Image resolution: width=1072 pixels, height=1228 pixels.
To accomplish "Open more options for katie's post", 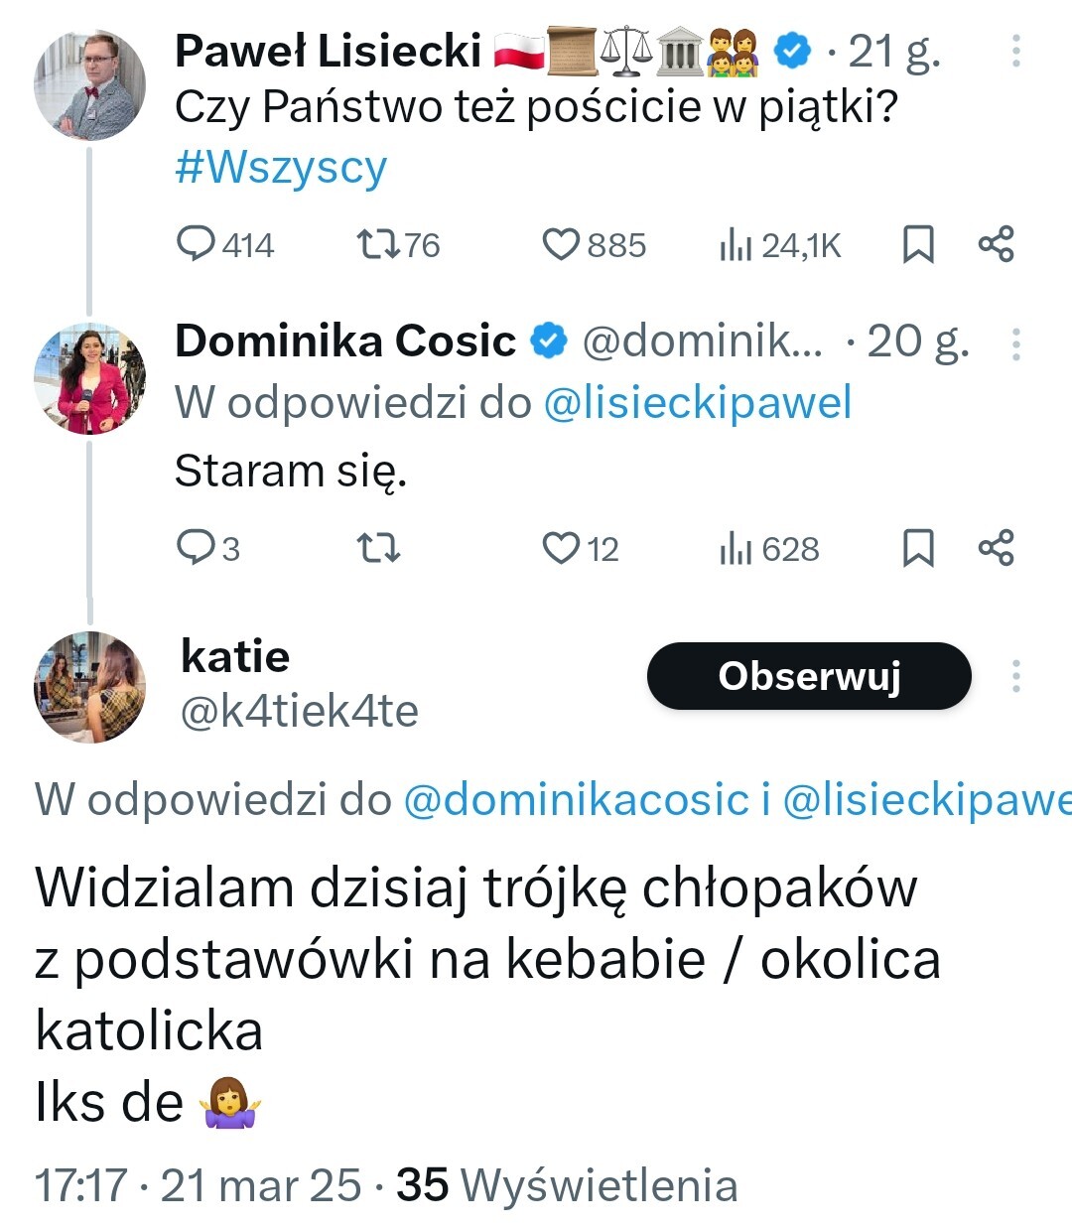I will pyautogui.click(x=1015, y=676).
